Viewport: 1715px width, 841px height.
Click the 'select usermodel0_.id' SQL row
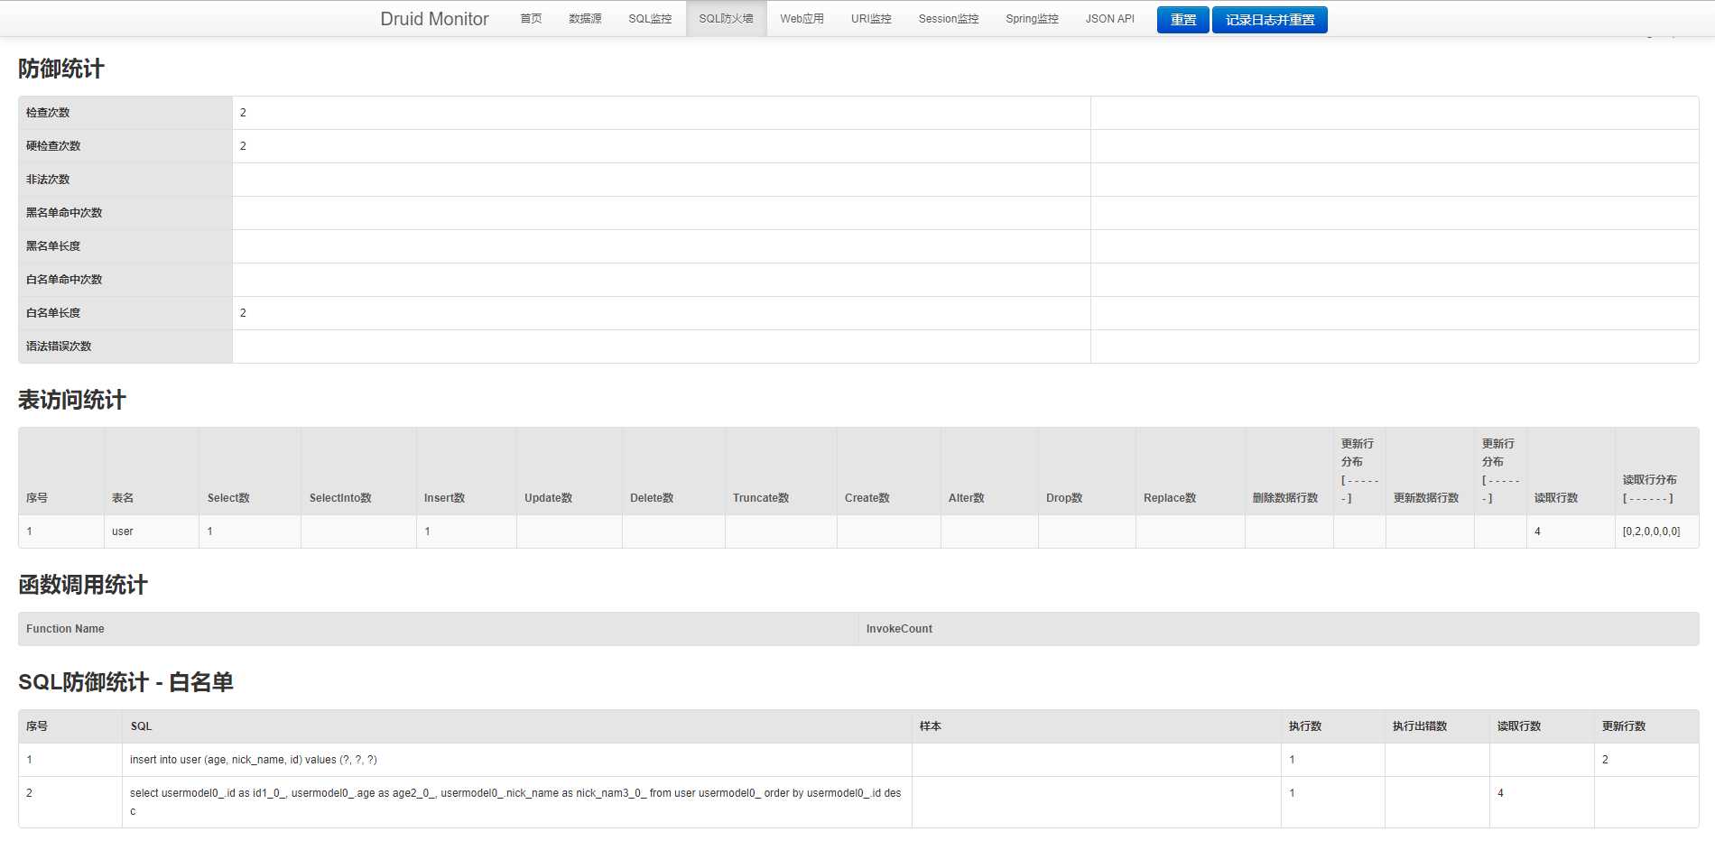[x=858, y=802]
